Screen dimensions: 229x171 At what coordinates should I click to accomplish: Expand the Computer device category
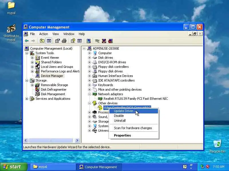pyautogui.click(x=89, y=53)
